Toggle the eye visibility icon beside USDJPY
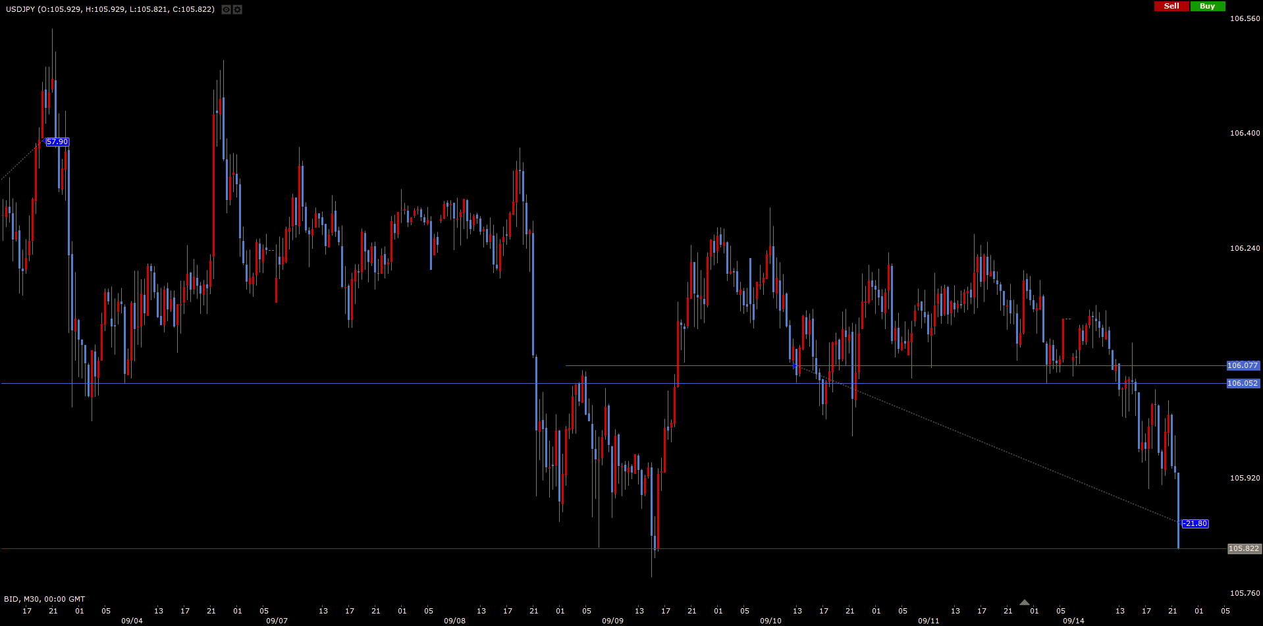The height and width of the screenshot is (626, 1263). 226,10
